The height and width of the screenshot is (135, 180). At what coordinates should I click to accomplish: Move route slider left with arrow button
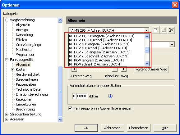click(x=74, y=69)
